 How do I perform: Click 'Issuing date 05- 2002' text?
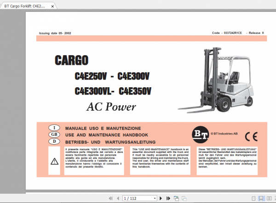(x=55, y=33)
